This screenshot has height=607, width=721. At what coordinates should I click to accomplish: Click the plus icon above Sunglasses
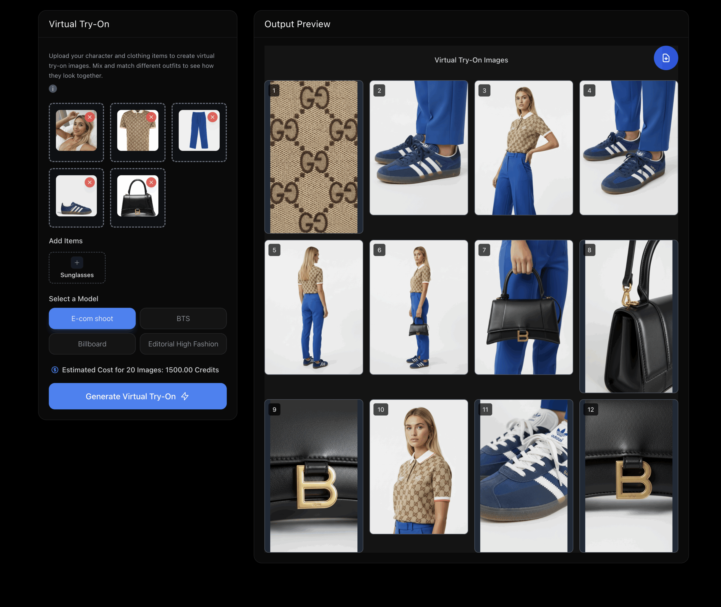click(77, 263)
